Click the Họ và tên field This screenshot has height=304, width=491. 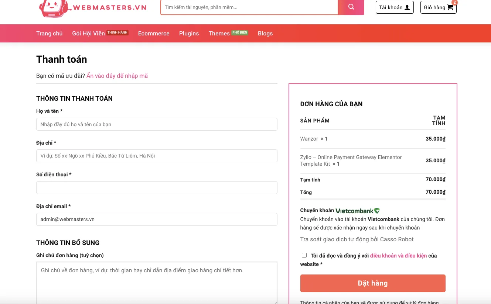[157, 124]
